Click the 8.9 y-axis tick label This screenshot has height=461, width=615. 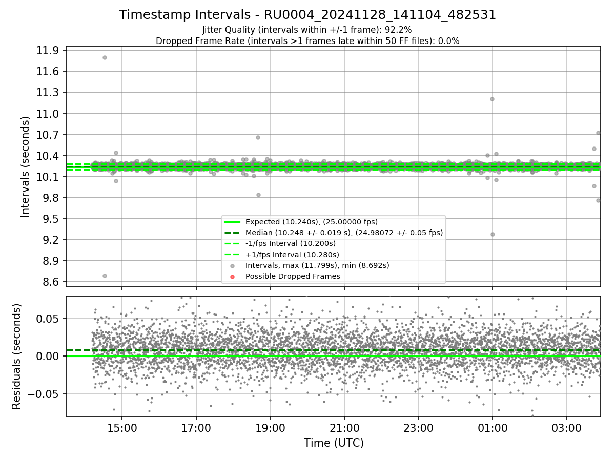tap(50, 261)
